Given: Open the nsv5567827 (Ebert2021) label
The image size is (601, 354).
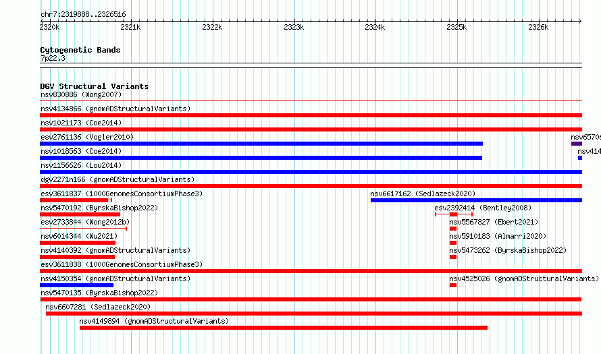Looking at the screenshot, I should coord(494,222).
